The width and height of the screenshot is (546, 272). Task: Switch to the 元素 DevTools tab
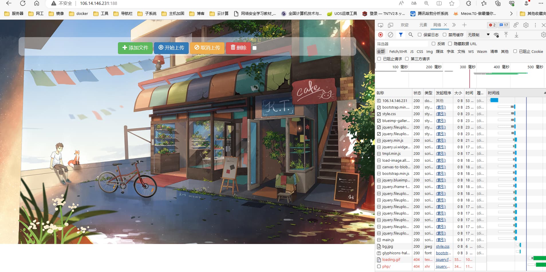coord(423,25)
